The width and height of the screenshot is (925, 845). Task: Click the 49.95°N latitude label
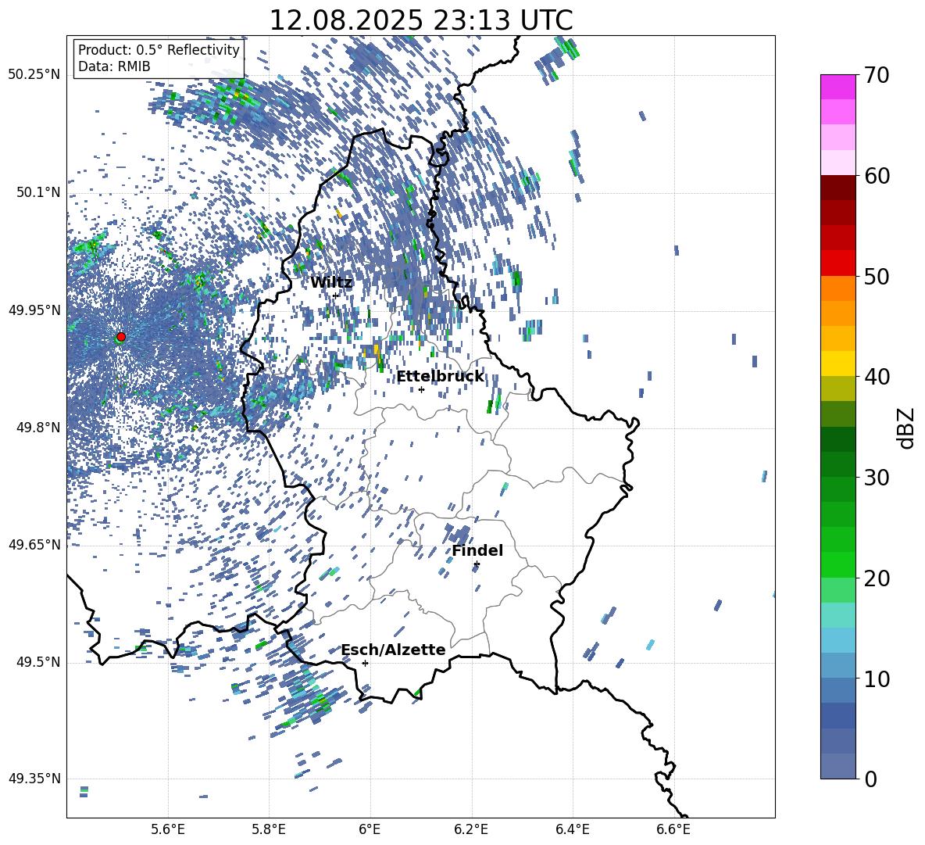tap(34, 310)
